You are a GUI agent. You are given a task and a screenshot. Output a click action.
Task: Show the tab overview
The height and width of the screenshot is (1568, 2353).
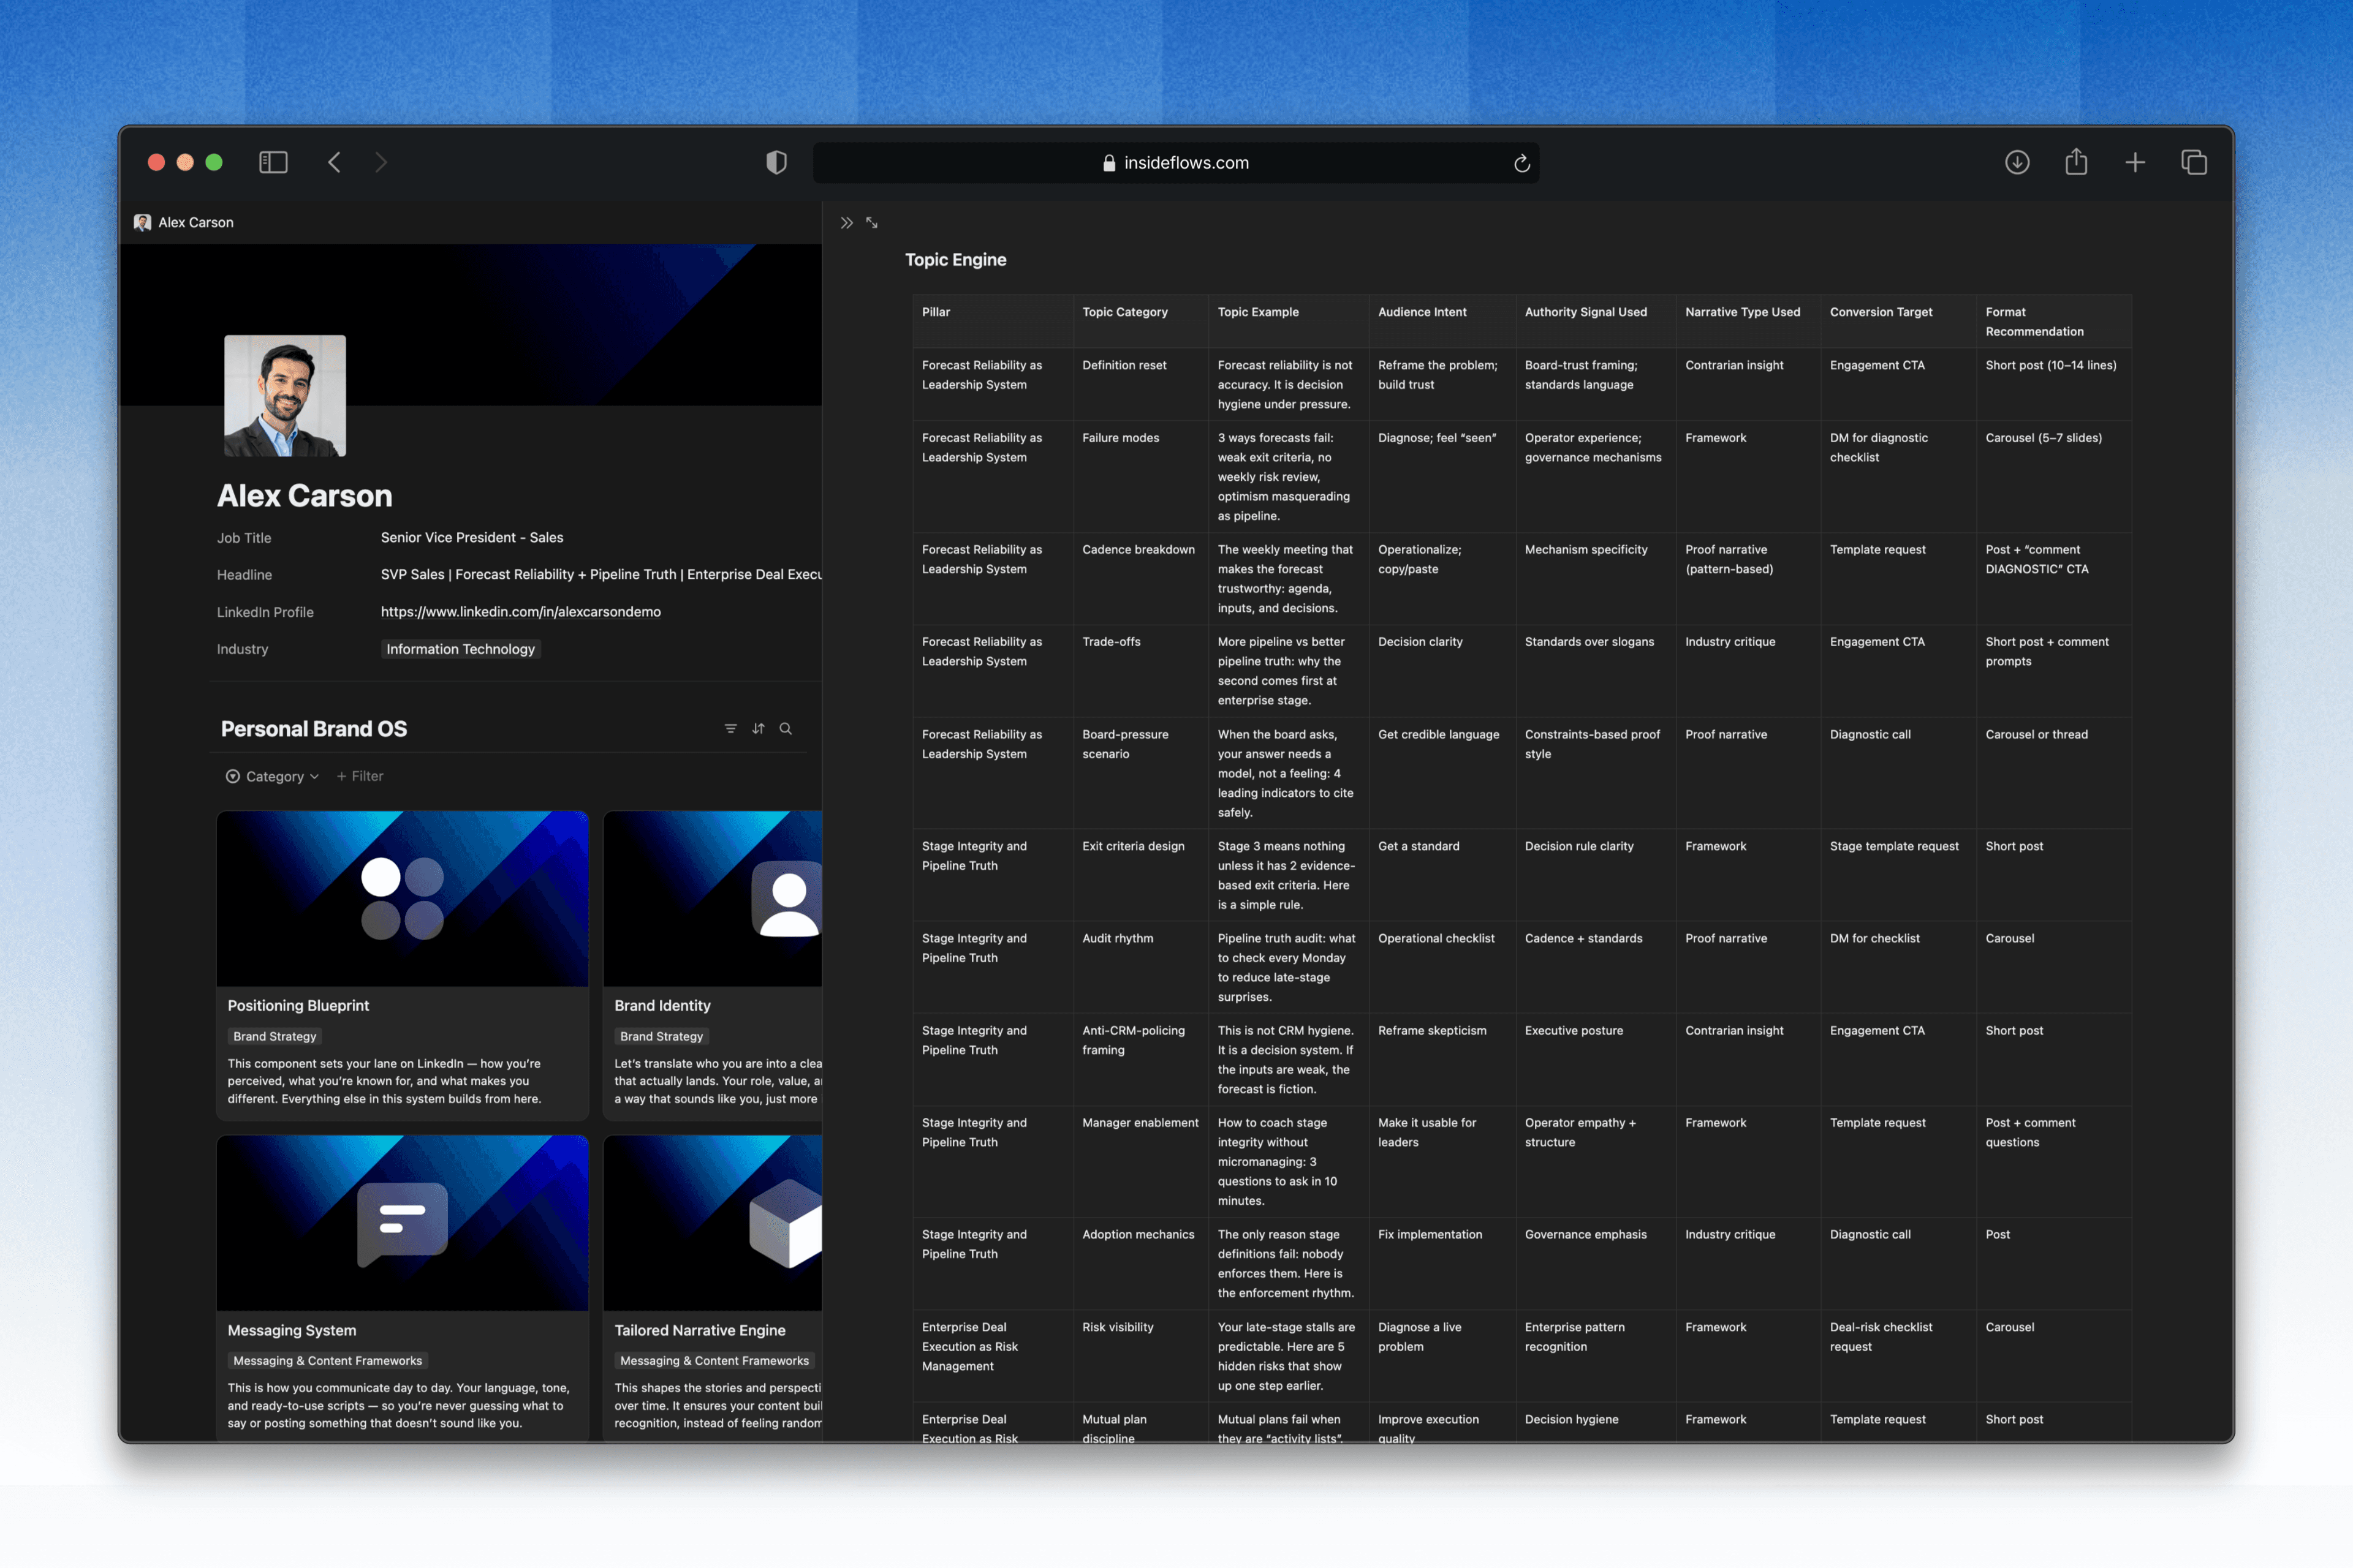(x=2194, y=162)
